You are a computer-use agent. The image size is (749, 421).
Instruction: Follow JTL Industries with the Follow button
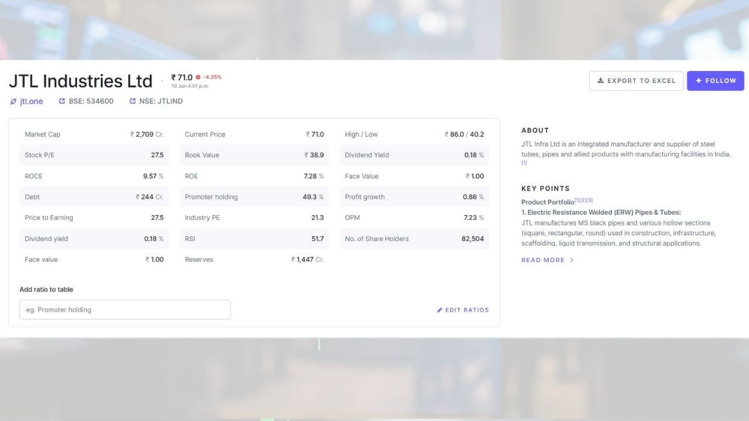716,81
